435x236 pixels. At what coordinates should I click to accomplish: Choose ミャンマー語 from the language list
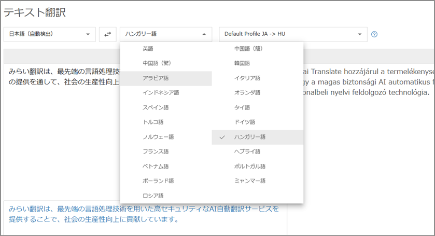pos(249,181)
